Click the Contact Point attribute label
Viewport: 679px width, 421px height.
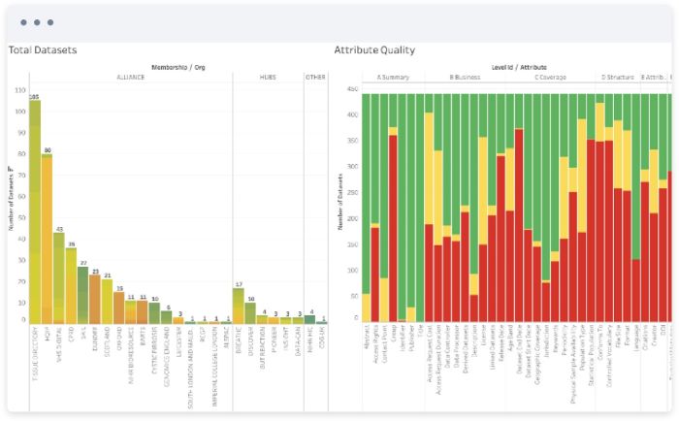click(x=384, y=344)
